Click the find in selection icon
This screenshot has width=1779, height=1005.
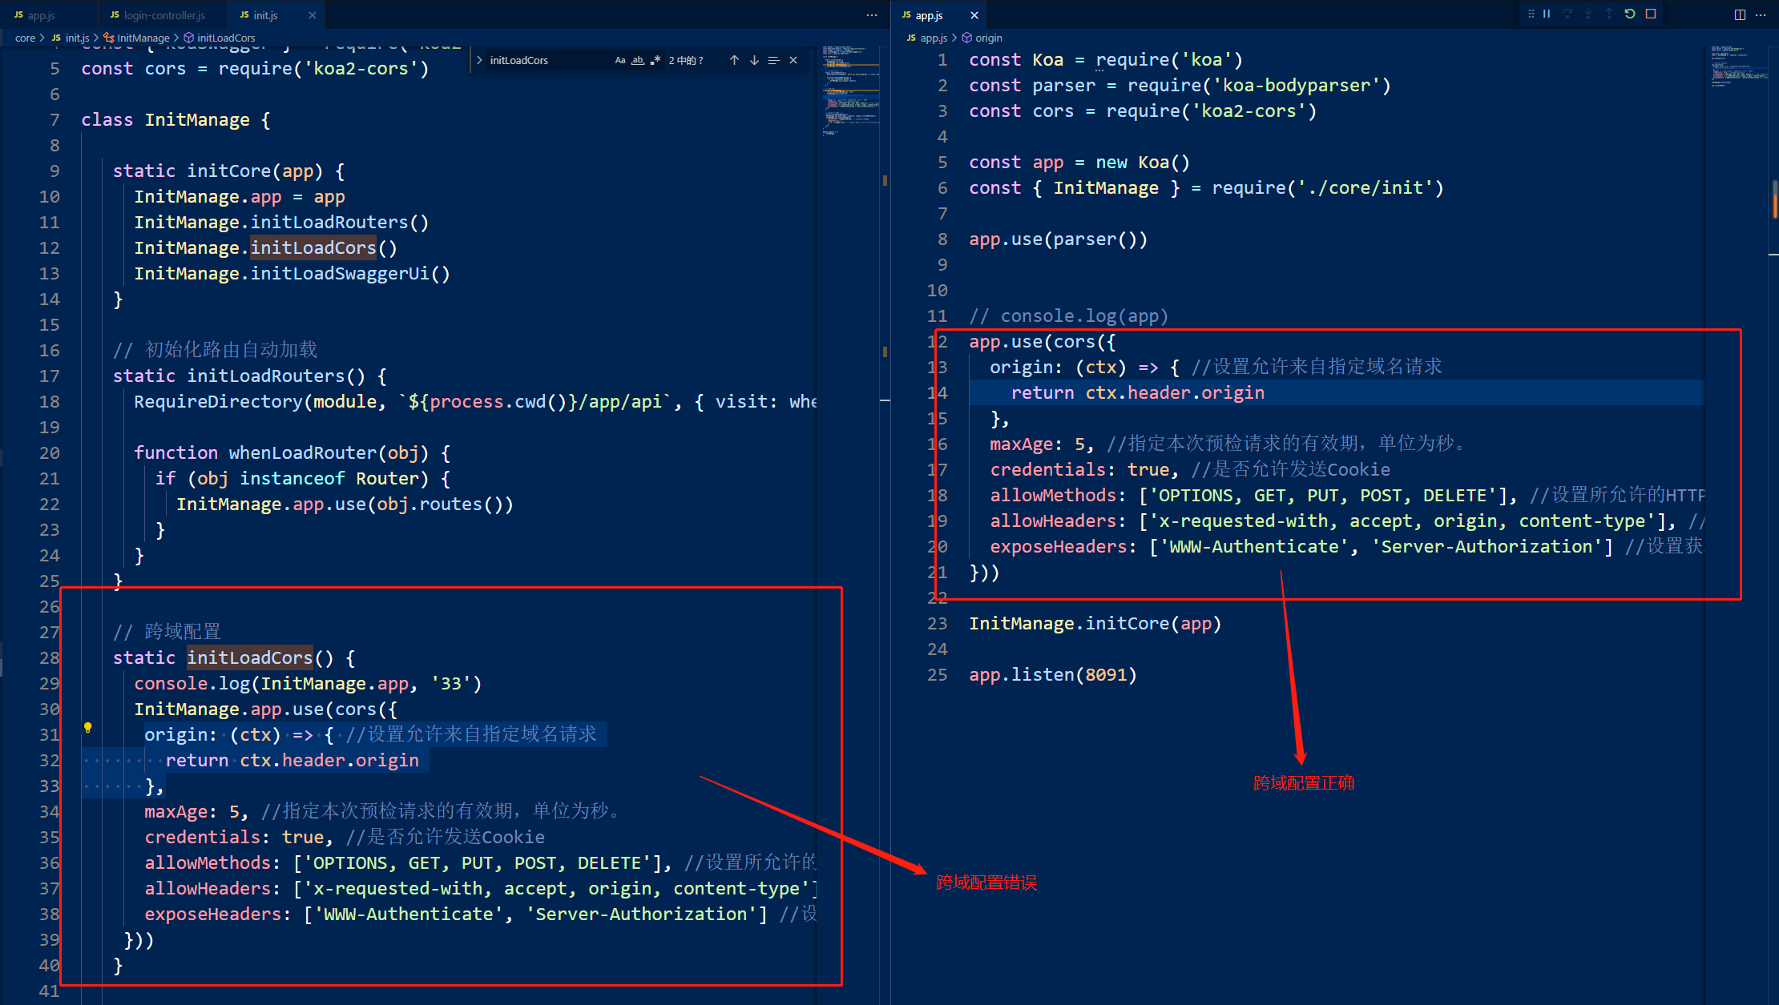[x=773, y=60]
